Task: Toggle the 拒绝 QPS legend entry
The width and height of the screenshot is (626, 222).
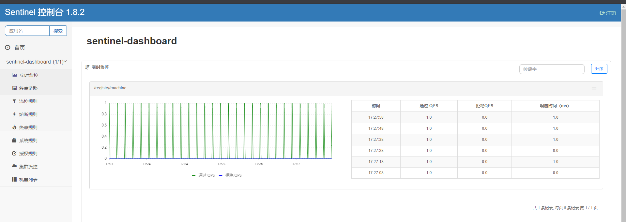Action: (230, 175)
